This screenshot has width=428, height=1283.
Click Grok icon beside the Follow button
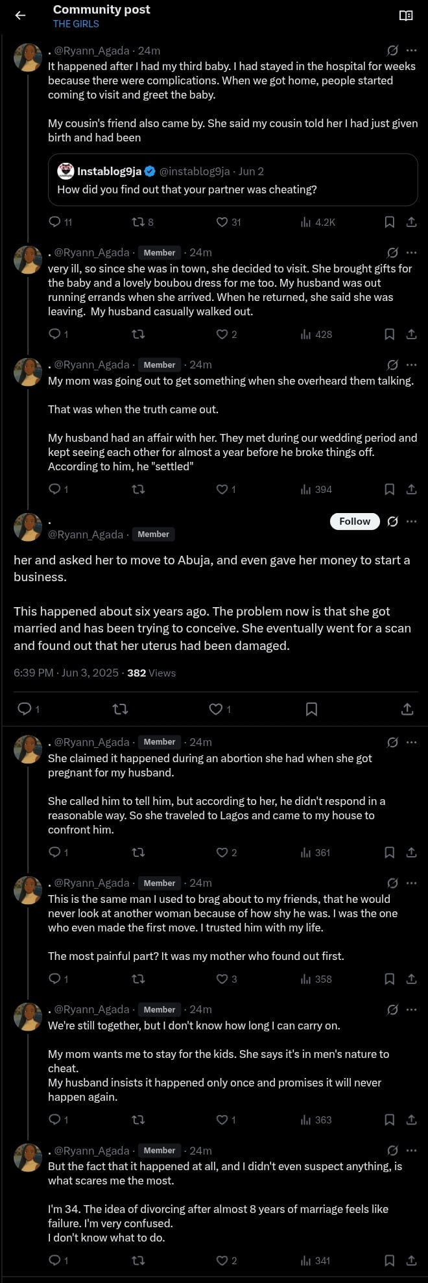(392, 522)
